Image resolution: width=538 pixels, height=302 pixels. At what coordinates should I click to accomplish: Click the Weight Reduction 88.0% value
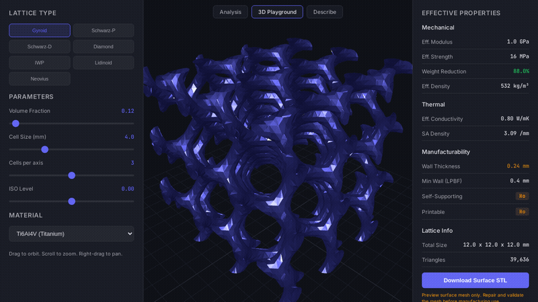pyautogui.click(x=521, y=71)
